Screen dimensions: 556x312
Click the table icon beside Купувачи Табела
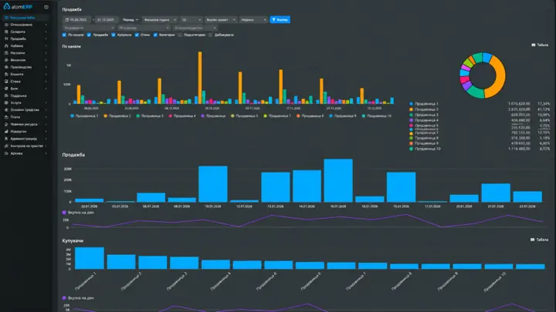click(x=532, y=240)
